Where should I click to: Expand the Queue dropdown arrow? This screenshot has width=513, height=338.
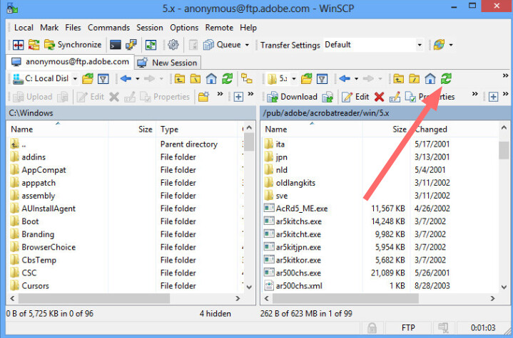pyautogui.click(x=247, y=45)
